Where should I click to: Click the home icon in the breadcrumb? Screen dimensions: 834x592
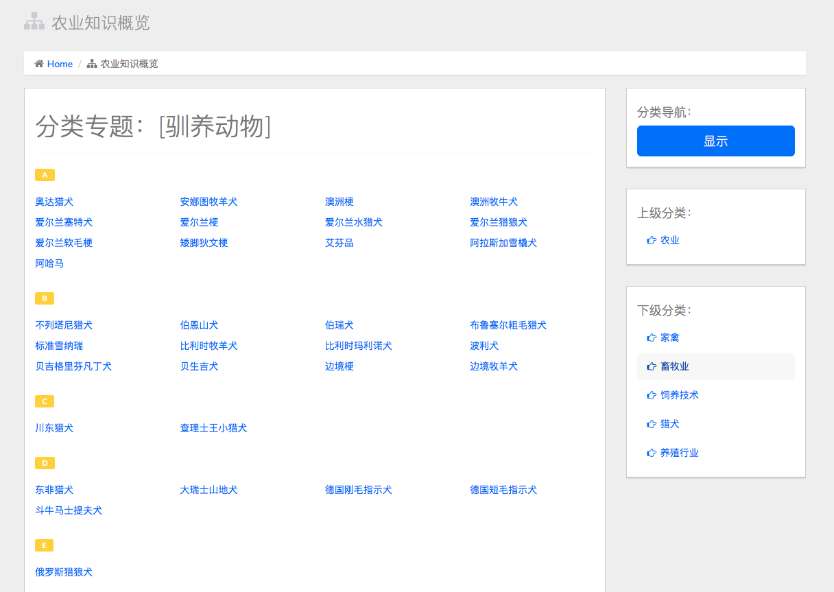[x=39, y=64]
